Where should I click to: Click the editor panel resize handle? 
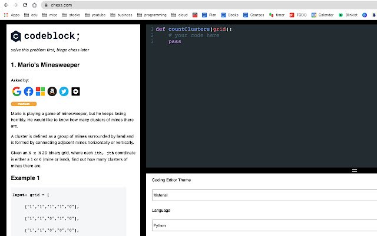355,170
